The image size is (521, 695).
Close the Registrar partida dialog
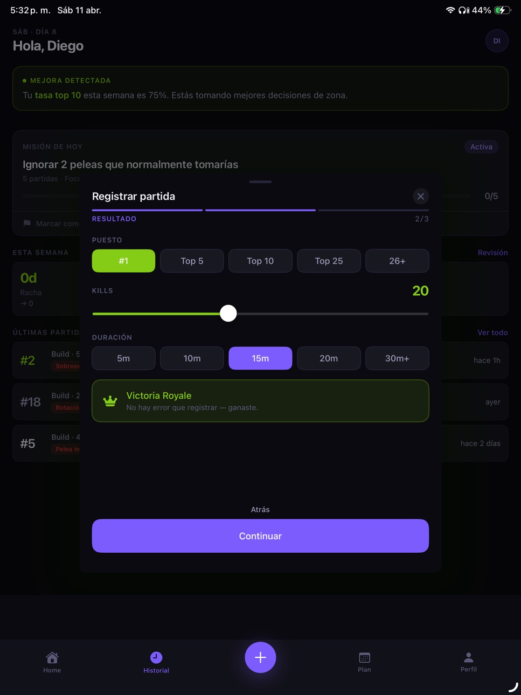(x=421, y=196)
